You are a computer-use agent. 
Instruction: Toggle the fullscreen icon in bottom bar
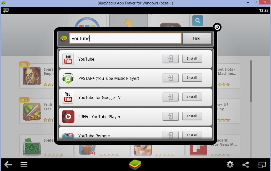[262, 165]
